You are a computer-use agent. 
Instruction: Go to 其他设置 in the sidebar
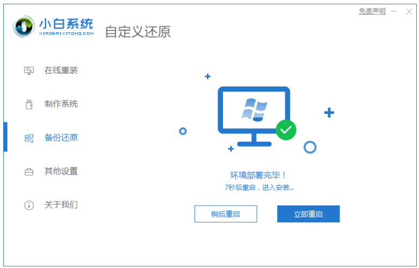(61, 171)
